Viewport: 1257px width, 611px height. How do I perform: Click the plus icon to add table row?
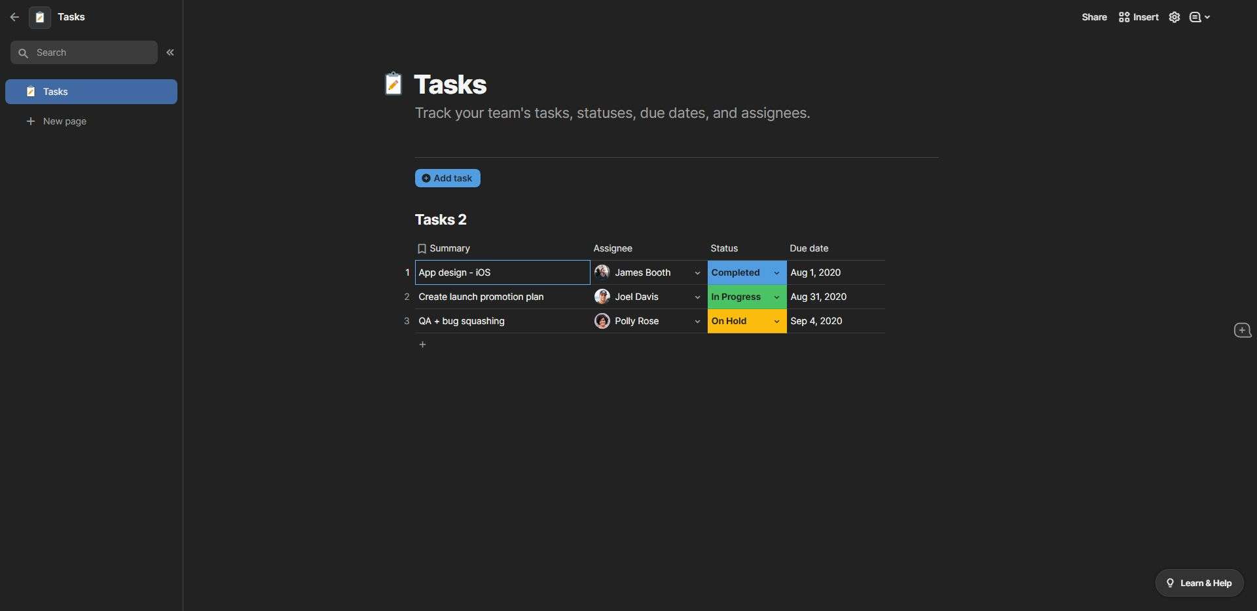[x=422, y=344]
